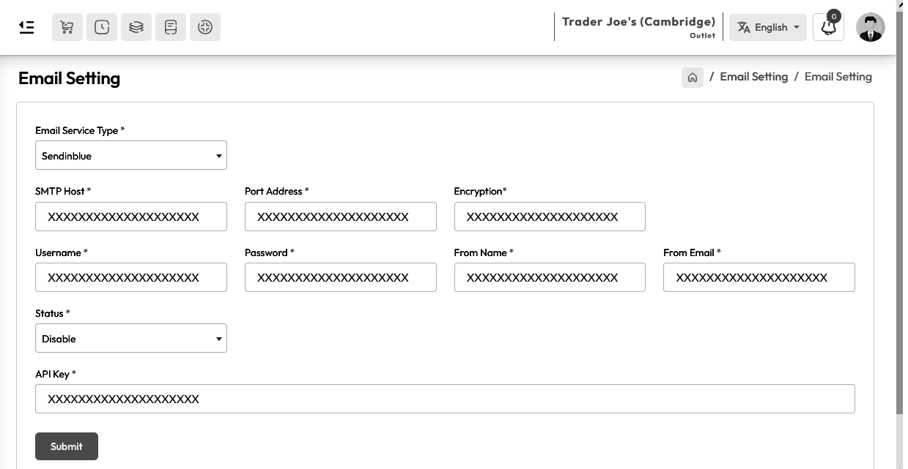Open the shopping cart shortcut icon
908x469 pixels.
(67, 28)
